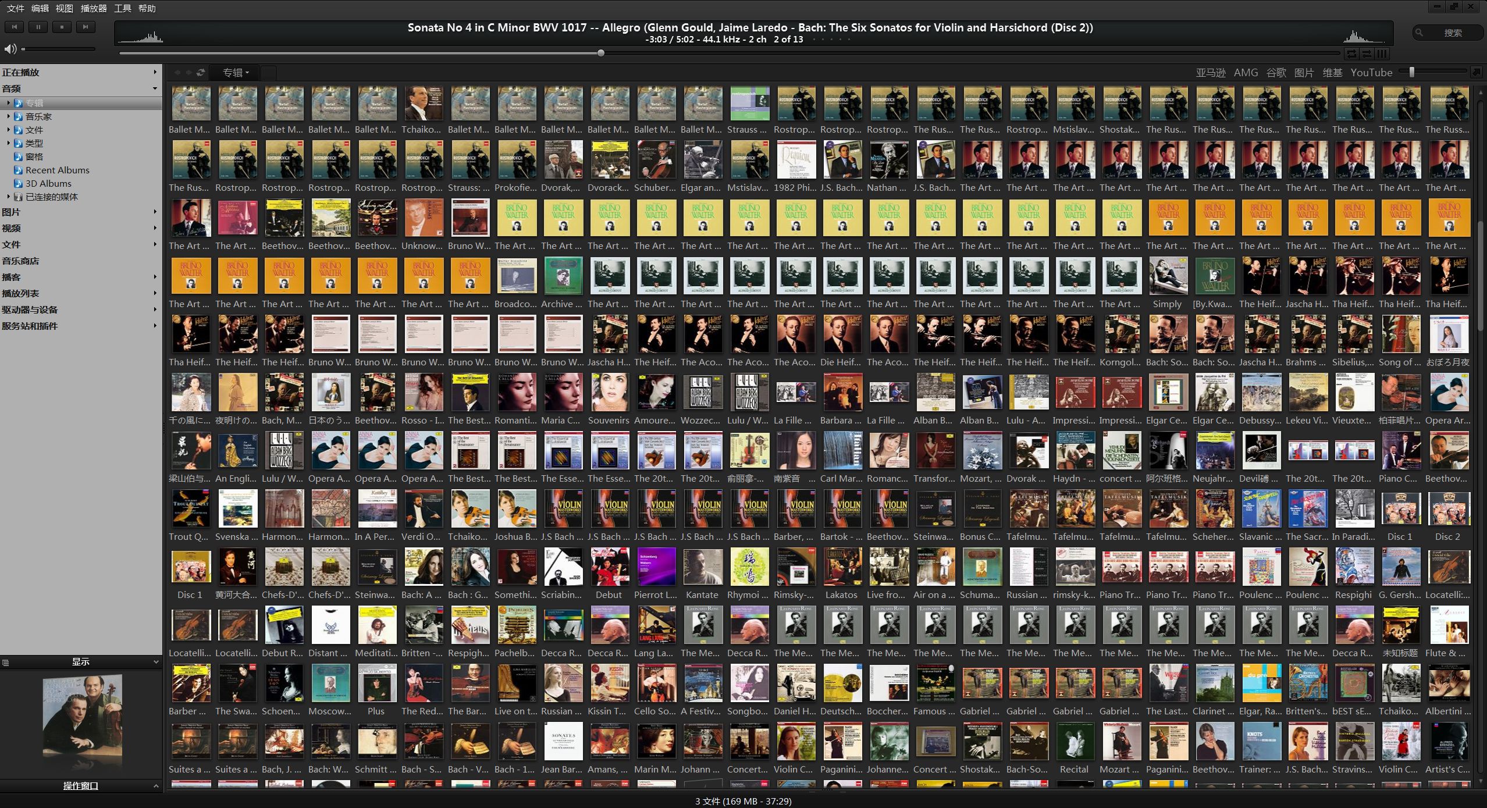Viewport: 1487px width, 808px height.
Task: Adjust the volume slider
Action: [x=58, y=49]
